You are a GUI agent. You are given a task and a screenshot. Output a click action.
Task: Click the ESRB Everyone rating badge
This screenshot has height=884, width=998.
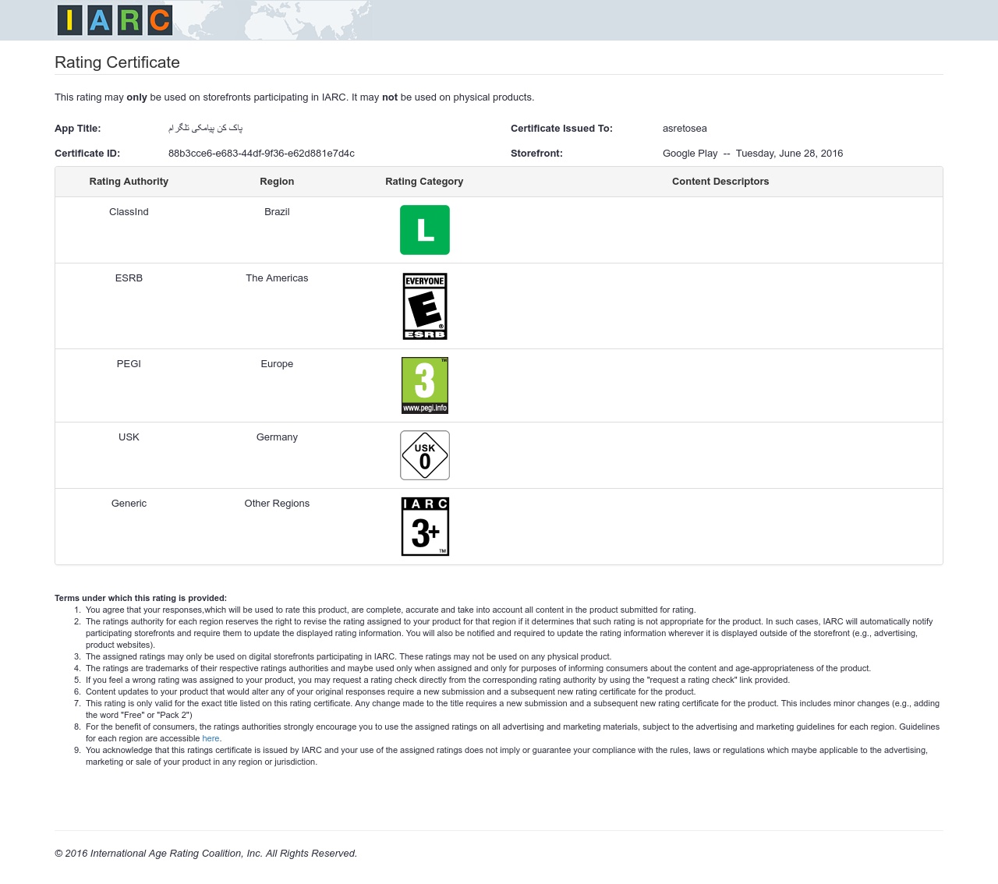[x=424, y=306]
